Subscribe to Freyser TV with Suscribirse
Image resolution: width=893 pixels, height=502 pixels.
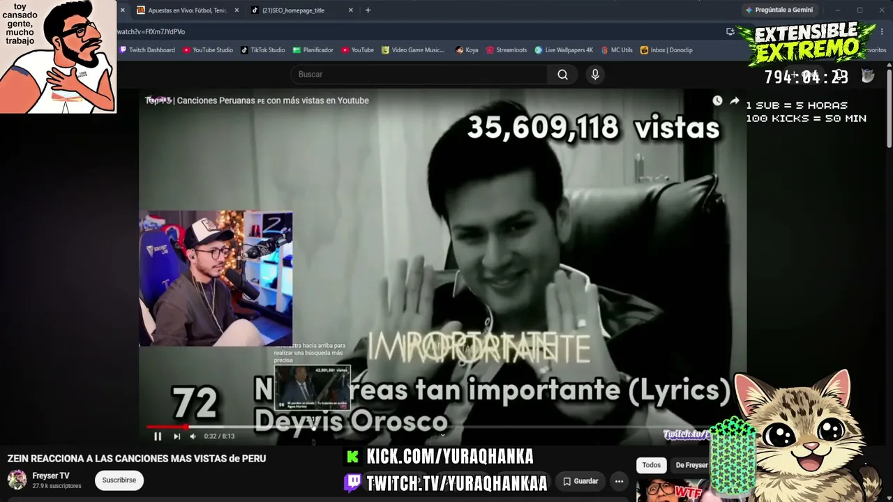pos(119,480)
